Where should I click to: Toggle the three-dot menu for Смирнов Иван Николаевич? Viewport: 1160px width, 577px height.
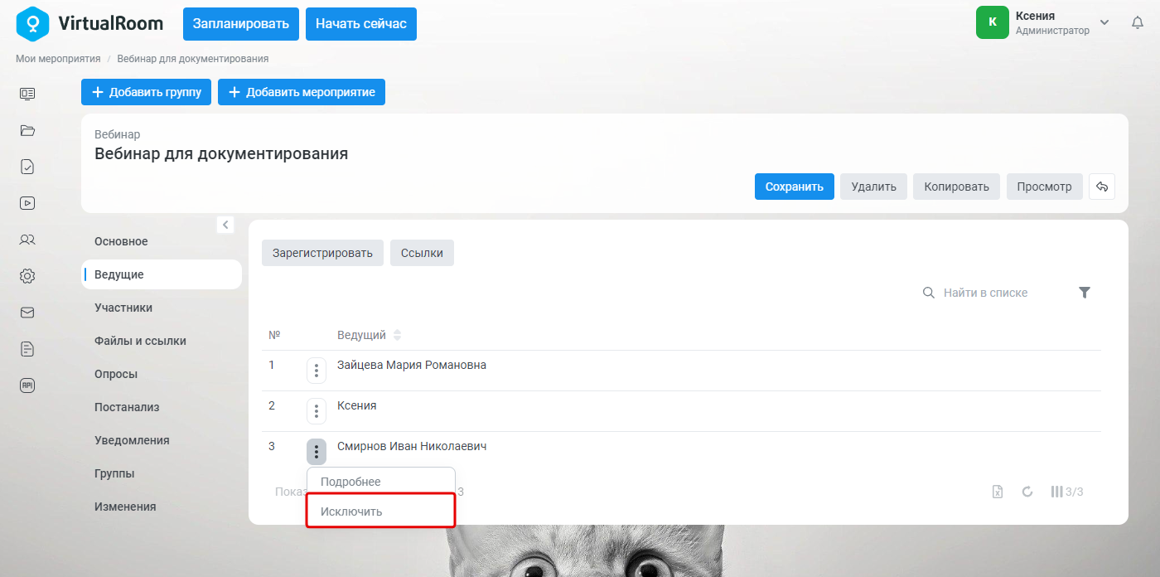point(317,452)
